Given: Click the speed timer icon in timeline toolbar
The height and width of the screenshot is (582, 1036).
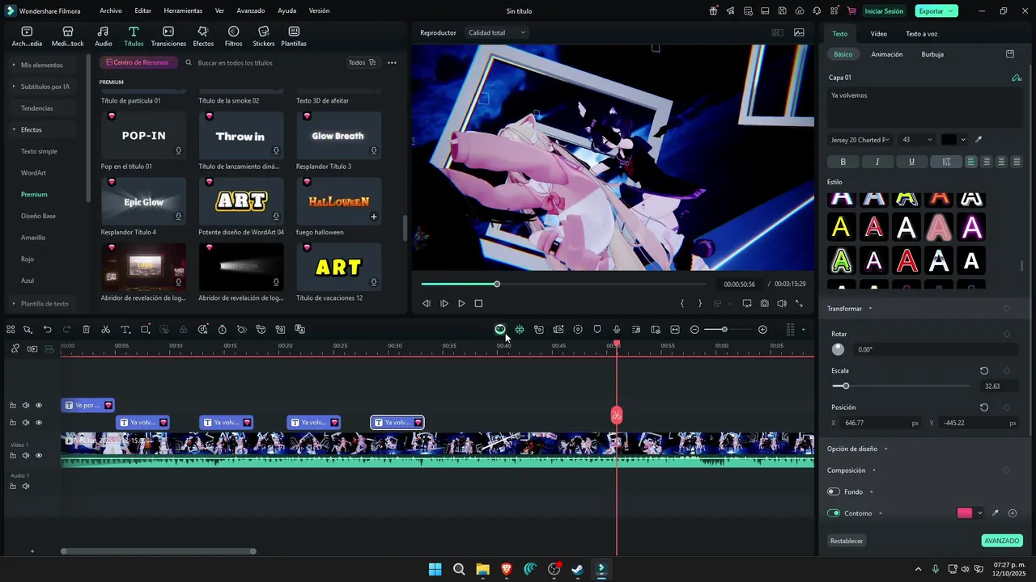Looking at the screenshot, I should (223, 330).
